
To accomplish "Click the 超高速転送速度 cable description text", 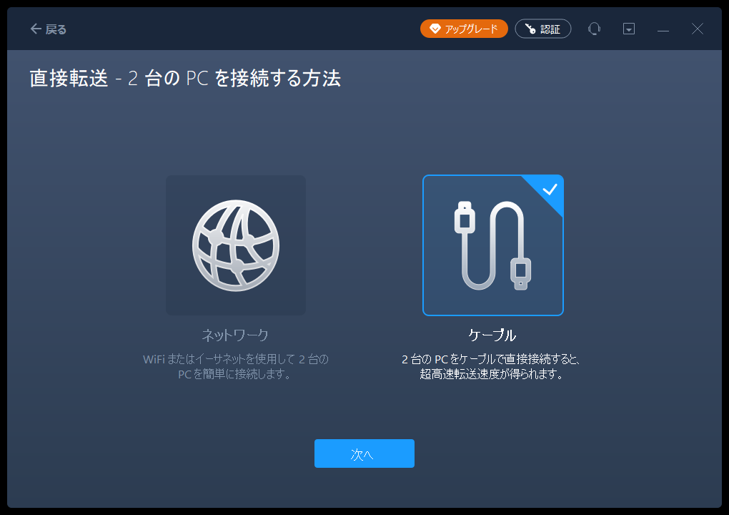I will click(492, 367).
